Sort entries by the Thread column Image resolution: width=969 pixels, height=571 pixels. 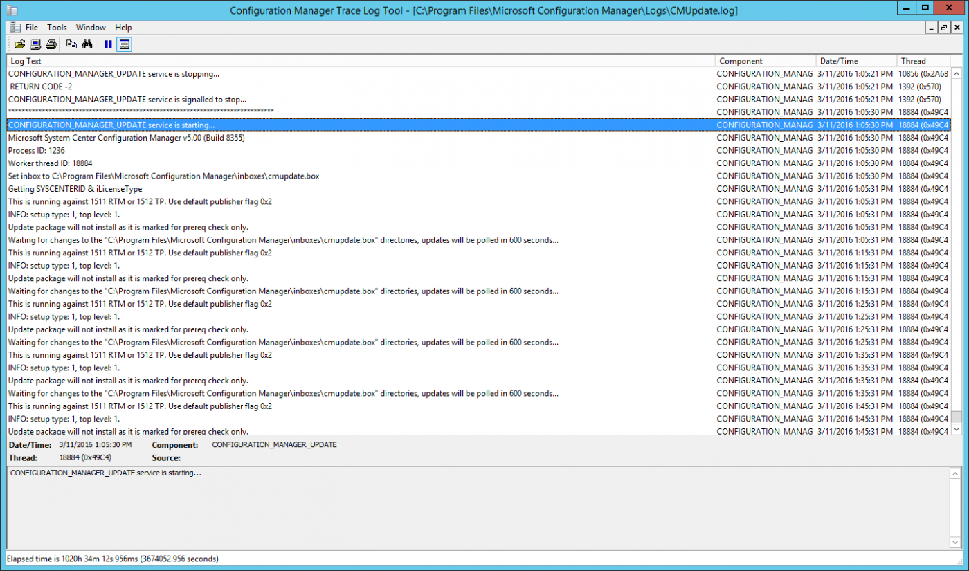[924, 61]
